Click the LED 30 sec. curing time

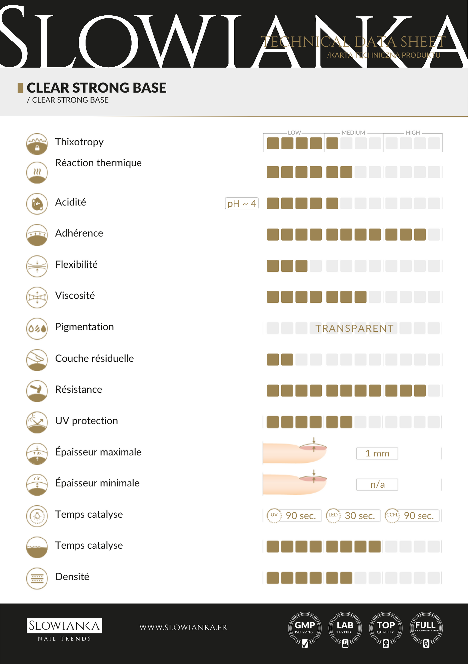pos(353,516)
